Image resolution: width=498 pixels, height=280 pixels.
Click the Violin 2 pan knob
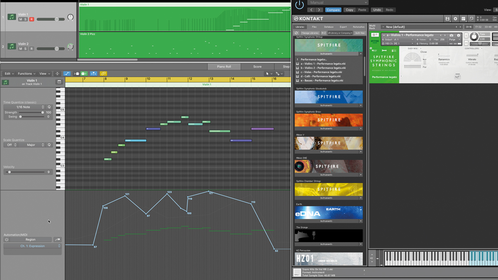point(71,47)
